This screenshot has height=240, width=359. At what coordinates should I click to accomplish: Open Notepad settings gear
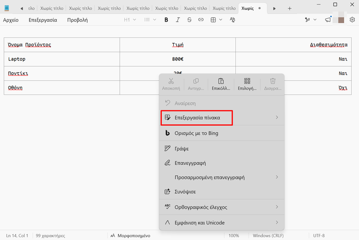(x=352, y=20)
